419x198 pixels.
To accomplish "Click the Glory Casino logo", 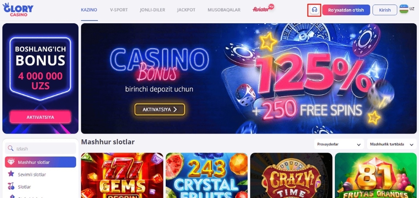I will [x=18, y=10].
